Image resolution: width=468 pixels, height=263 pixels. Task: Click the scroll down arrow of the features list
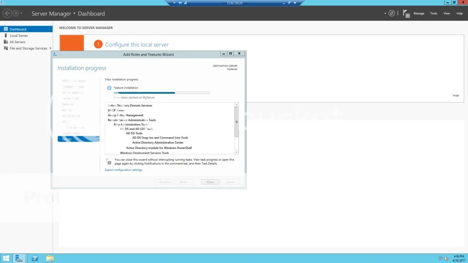(x=236, y=152)
